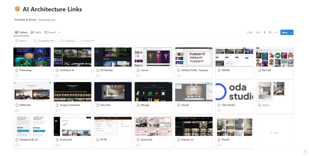Click the page icon beside Interior Ai

click(179, 140)
